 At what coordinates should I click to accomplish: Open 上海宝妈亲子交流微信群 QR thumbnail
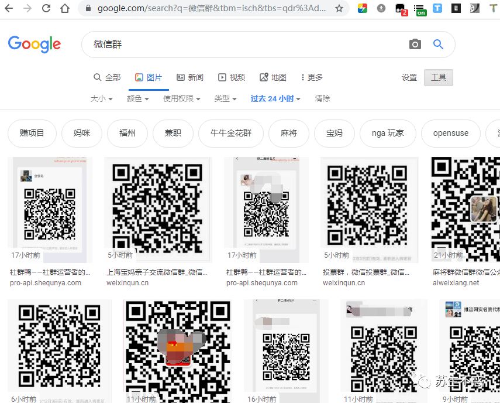tap(158, 210)
